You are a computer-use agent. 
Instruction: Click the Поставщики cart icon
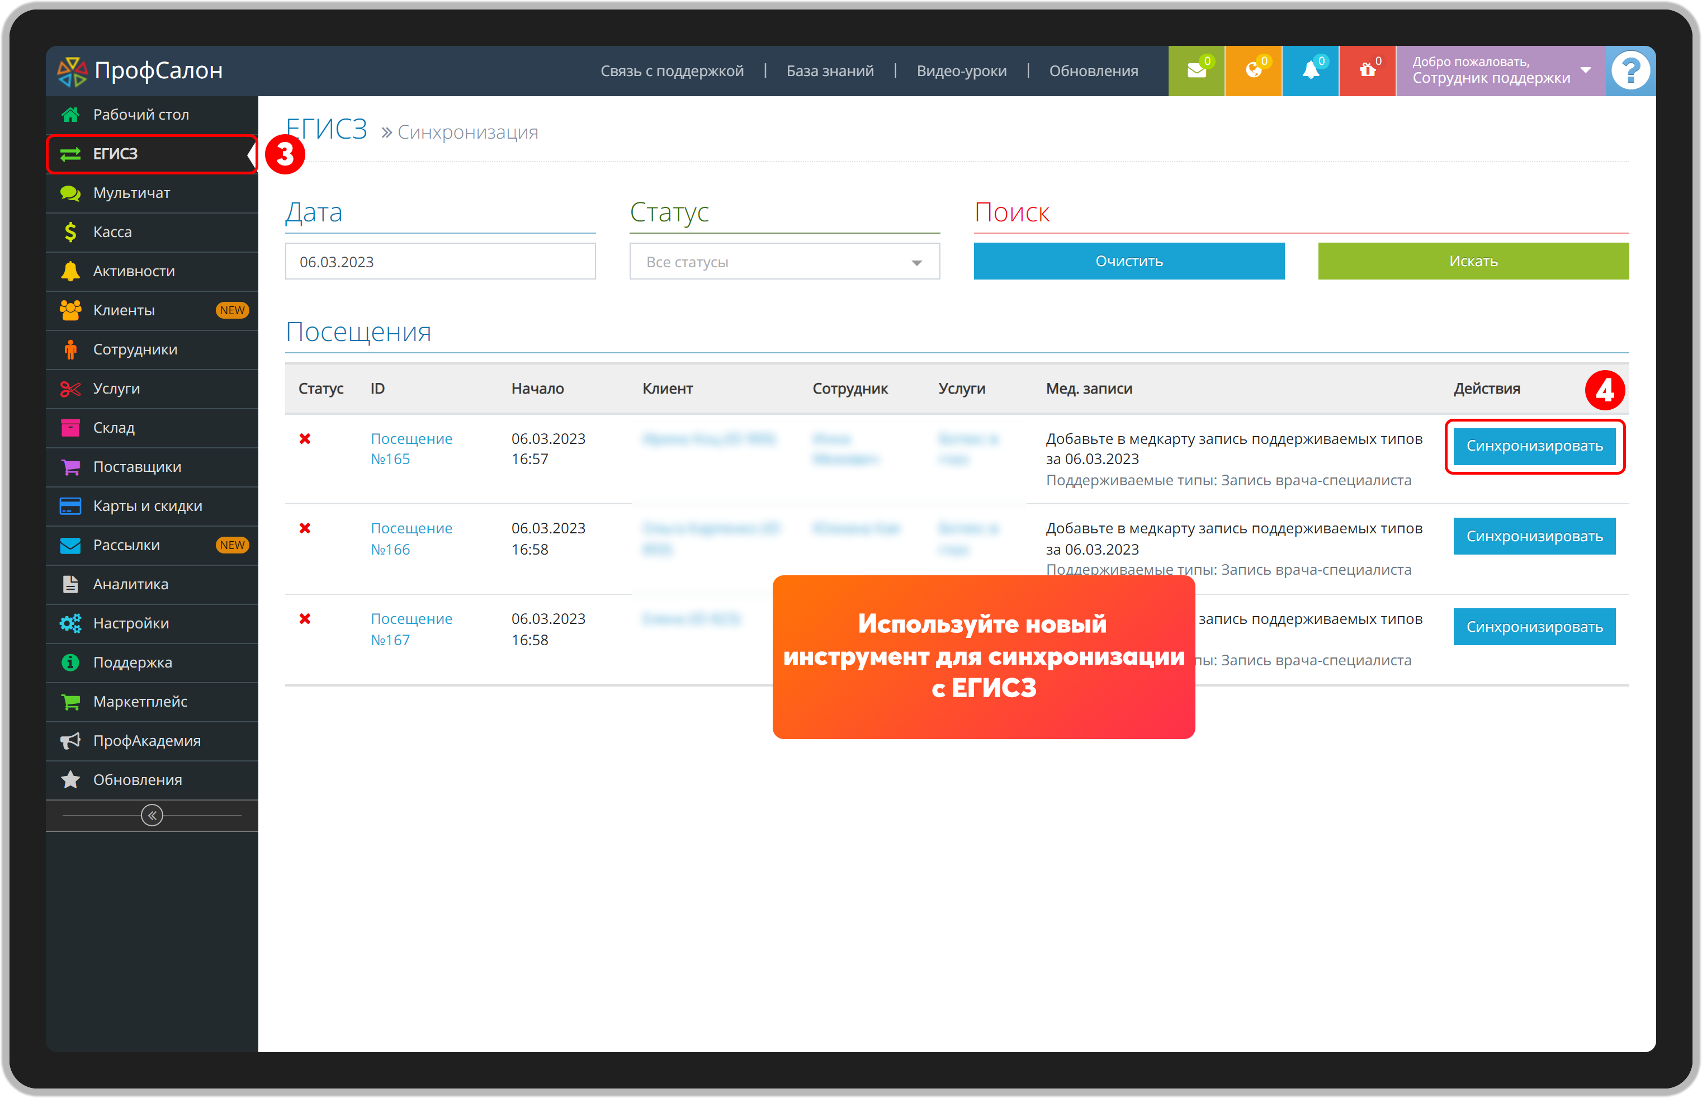click(70, 467)
